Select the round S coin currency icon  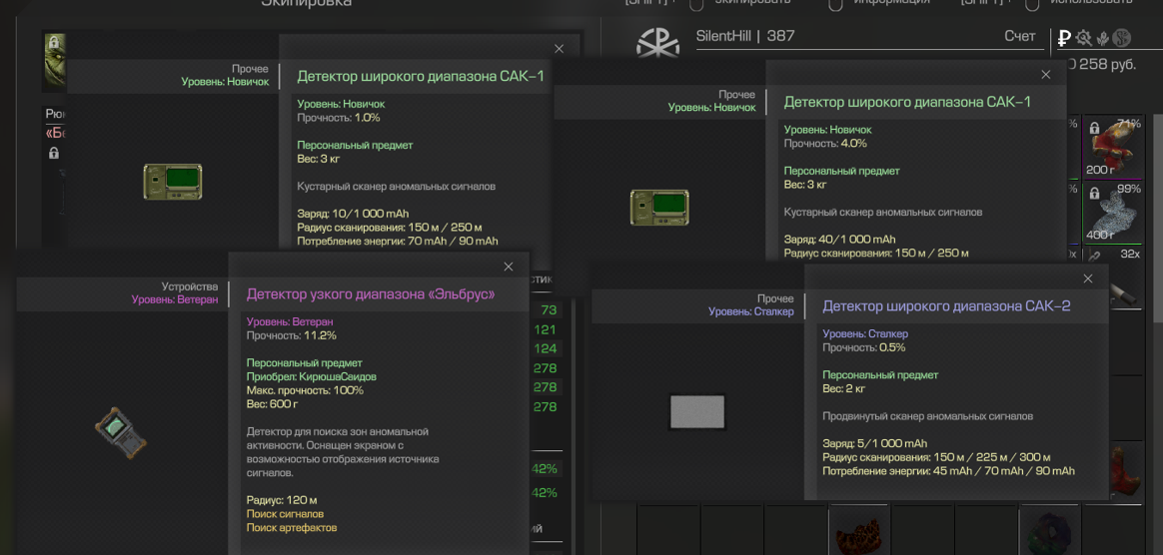coord(1121,38)
